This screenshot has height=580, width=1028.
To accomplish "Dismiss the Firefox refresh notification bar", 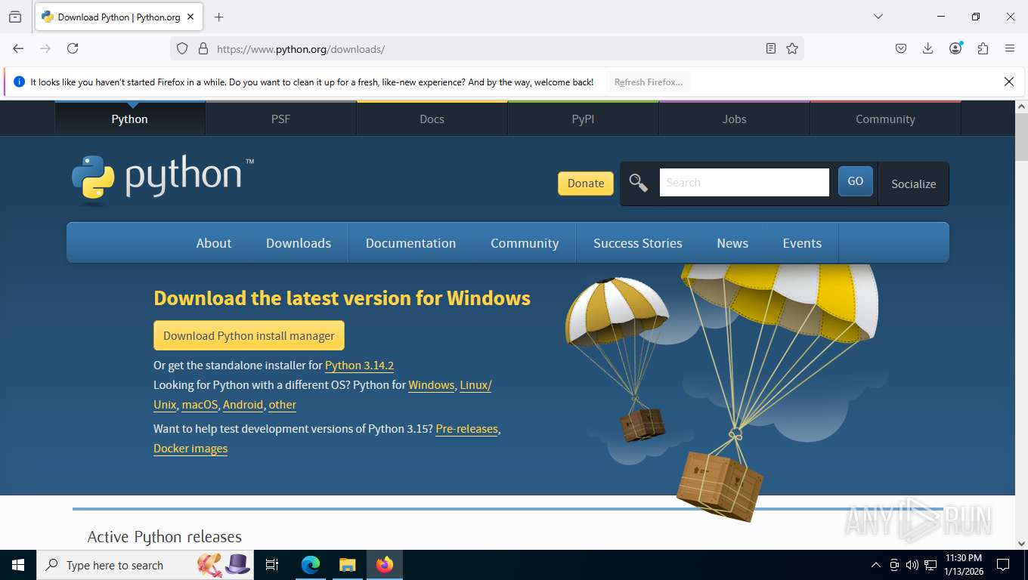I will click(x=1008, y=82).
